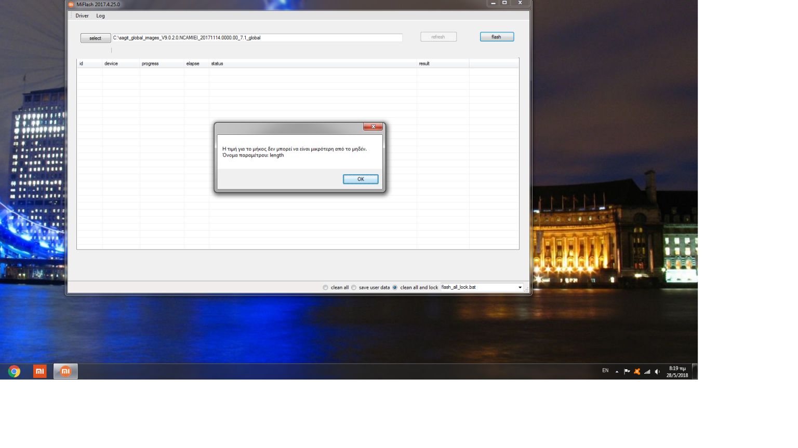Click the 'elapse' column header
Viewport: 798px width, 448px height.
[196, 64]
